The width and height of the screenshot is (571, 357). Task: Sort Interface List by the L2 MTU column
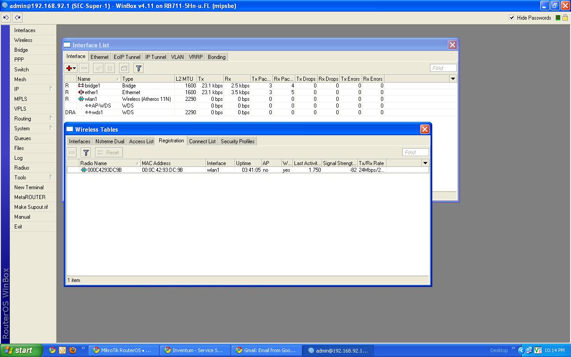click(186, 79)
